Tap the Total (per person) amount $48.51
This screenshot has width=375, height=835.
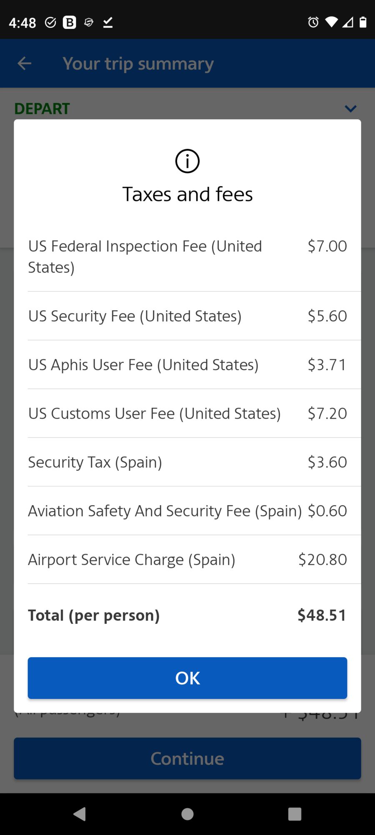(322, 615)
